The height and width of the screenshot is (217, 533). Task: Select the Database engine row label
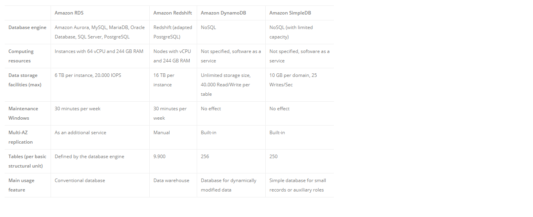27,27
